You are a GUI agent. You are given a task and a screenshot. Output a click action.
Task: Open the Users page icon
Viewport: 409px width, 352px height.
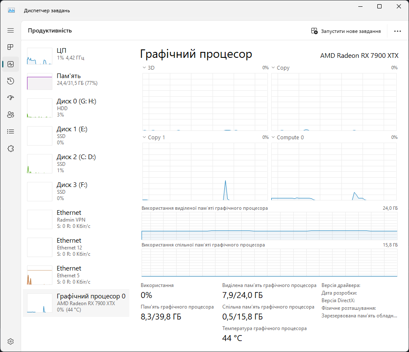11,114
